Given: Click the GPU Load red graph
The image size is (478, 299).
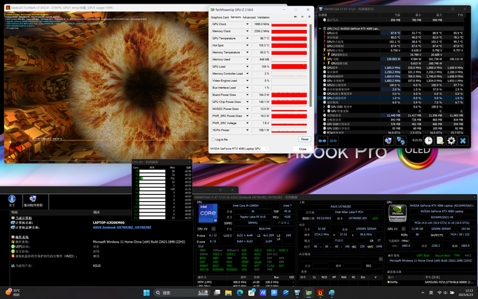Looking at the screenshot, I should [289, 66].
